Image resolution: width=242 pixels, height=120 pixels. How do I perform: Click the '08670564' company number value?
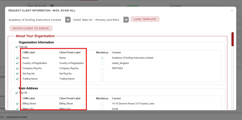117,68
